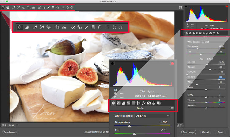This screenshot has width=230, height=137.
Task: Open the Tone Curve tab in the small right panel strip
Action: click(190, 33)
